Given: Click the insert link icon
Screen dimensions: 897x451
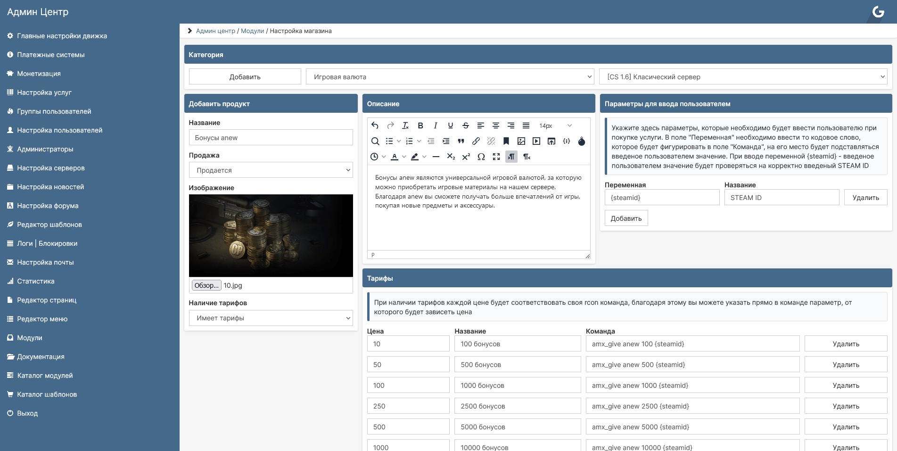Looking at the screenshot, I should tap(476, 141).
